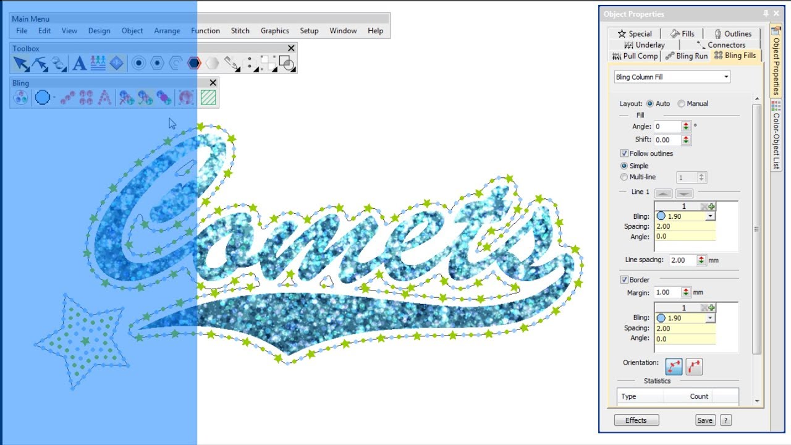Click the green hatched square icon
Viewport: 791px width, 445px height.
tap(208, 98)
